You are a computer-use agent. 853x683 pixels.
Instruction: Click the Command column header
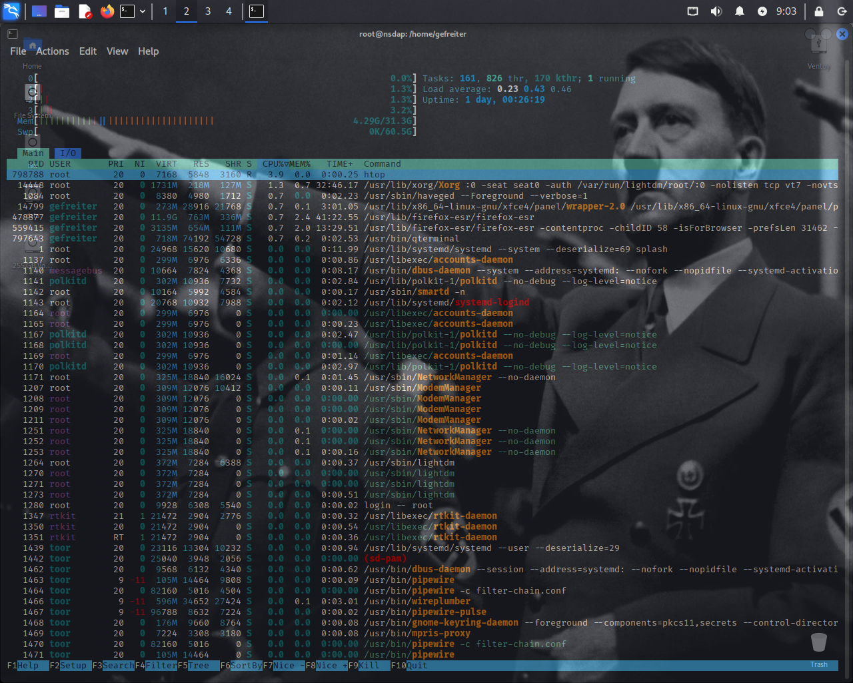(383, 164)
